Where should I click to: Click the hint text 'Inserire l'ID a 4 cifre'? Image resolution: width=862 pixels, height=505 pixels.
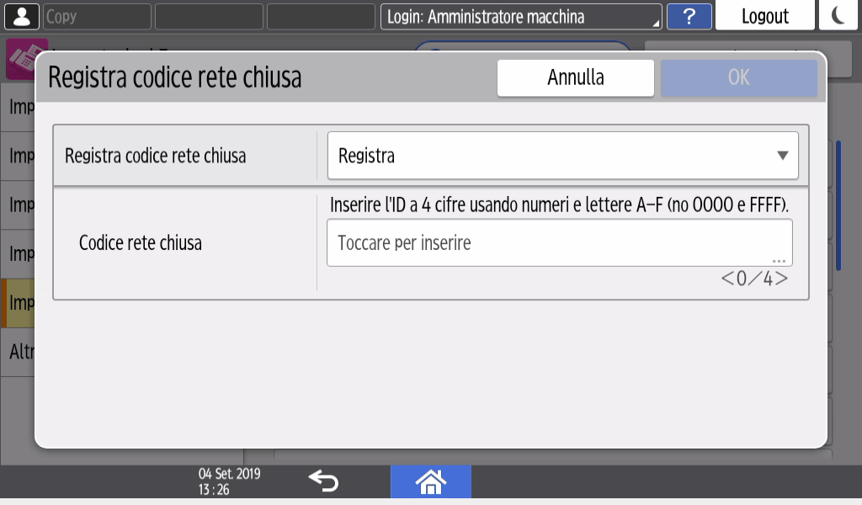point(559,205)
